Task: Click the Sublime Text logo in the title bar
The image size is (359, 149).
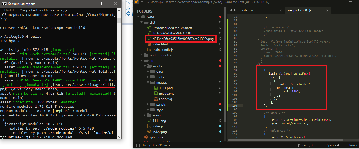Action: click(x=136, y=2)
